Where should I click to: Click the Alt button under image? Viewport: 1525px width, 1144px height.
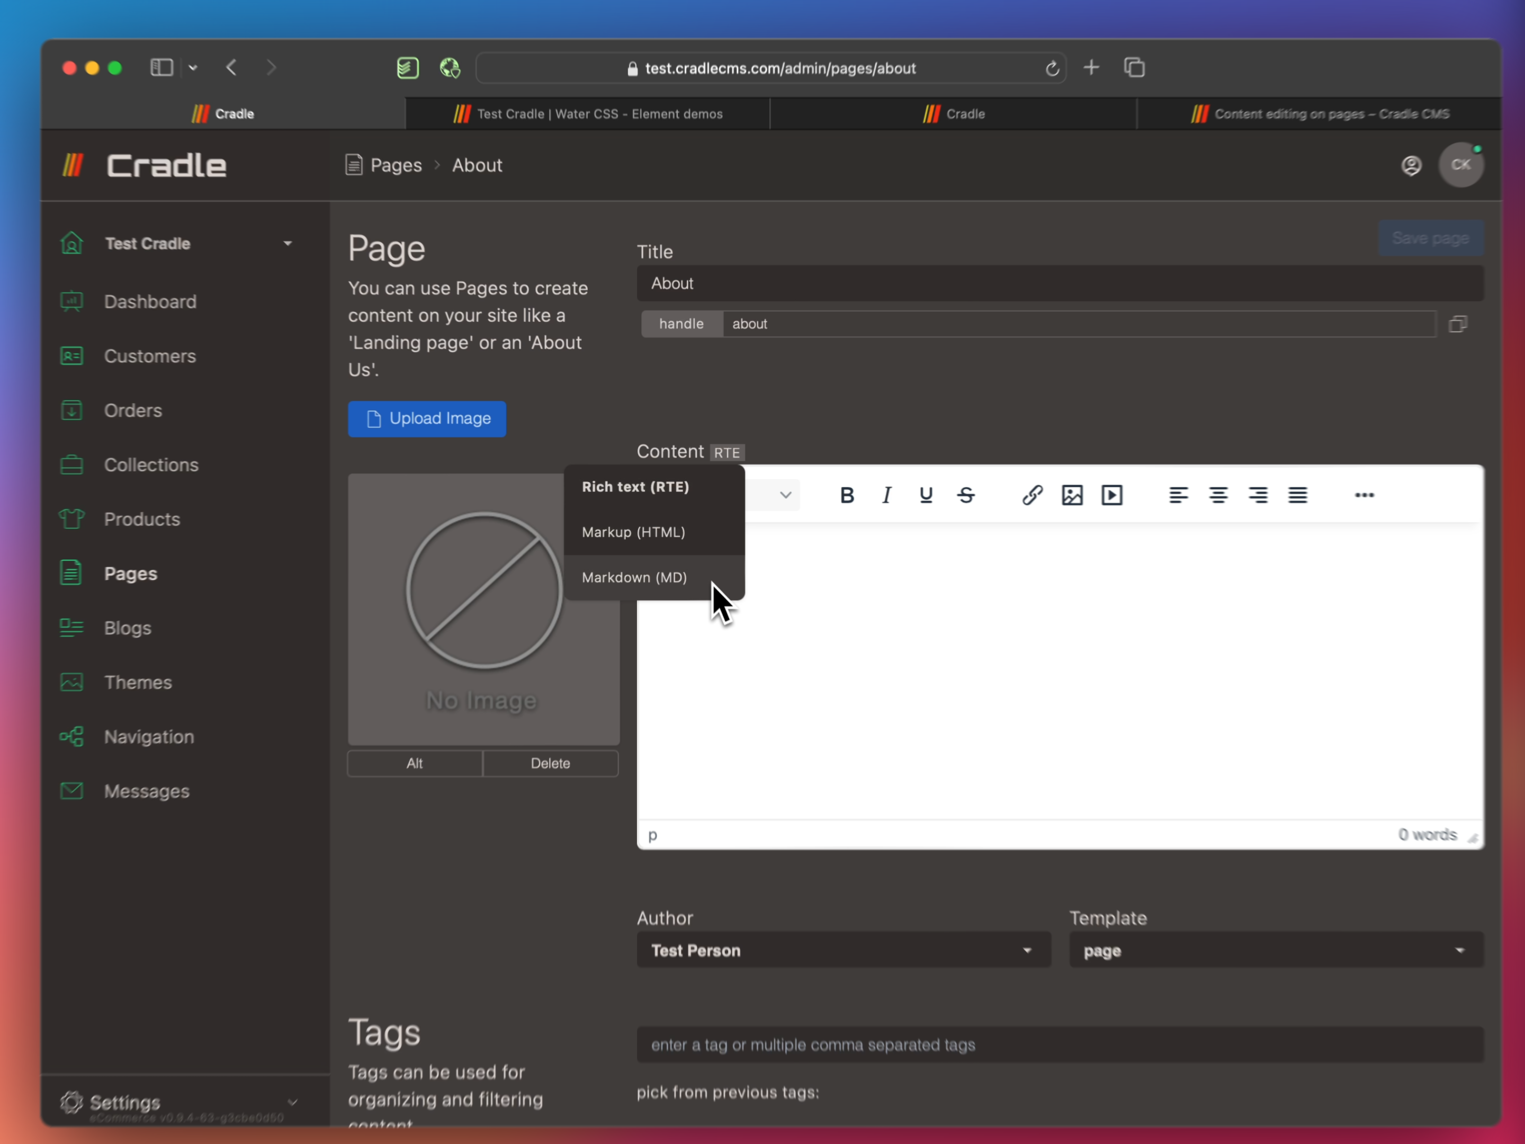click(x=415, y=763)
